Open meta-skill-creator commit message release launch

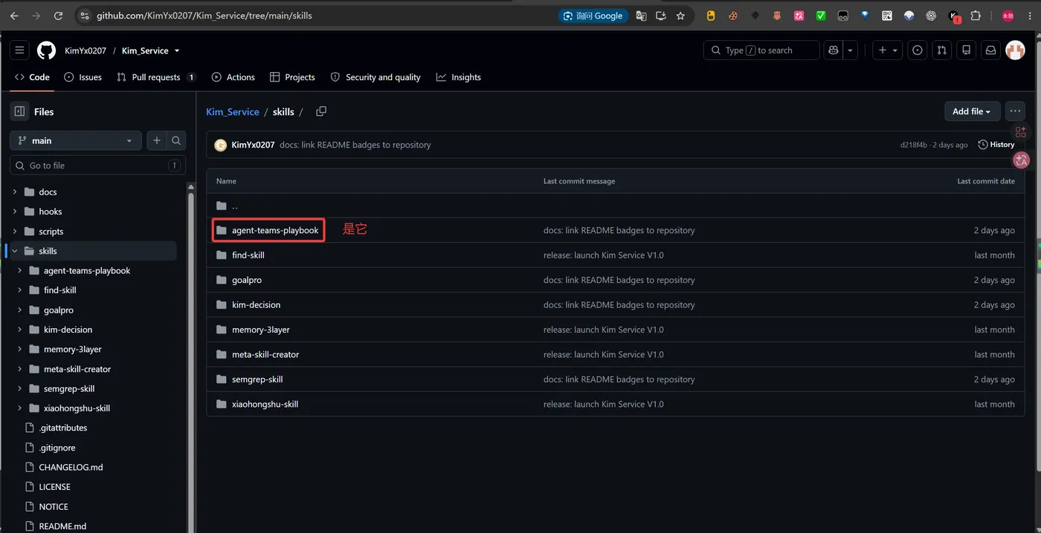604,354
